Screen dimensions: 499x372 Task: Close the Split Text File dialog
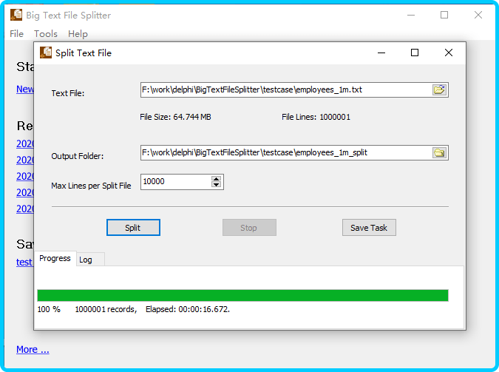pos(449,53)
